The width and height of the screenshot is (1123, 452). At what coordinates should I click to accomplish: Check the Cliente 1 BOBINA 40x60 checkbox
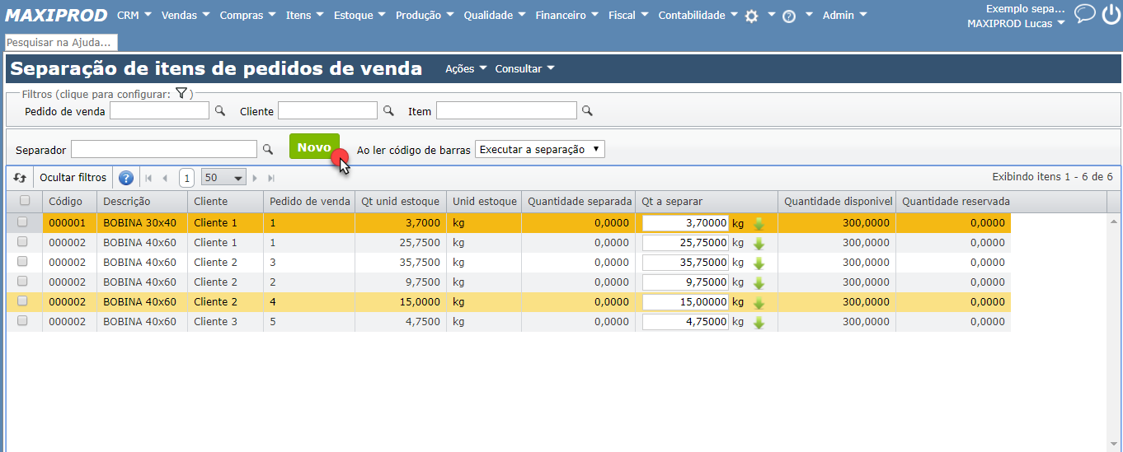(22, 241)
